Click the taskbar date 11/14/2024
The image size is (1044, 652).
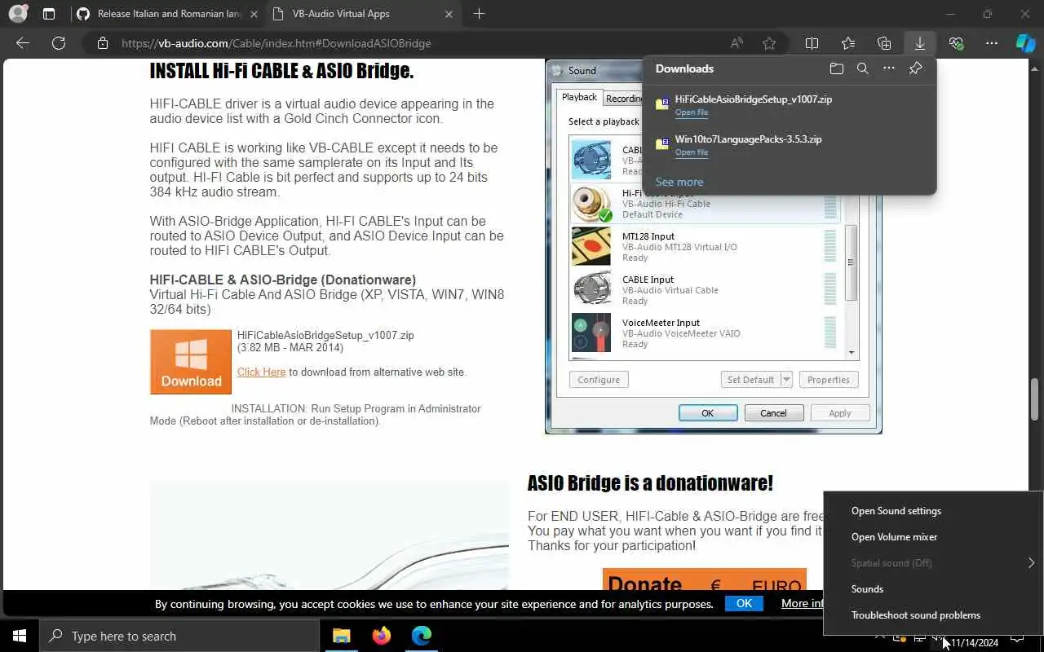coord(975,643)
